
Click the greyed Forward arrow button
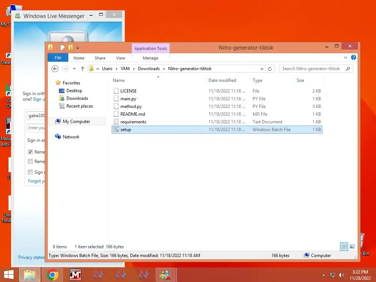click(x=65, y=69)
